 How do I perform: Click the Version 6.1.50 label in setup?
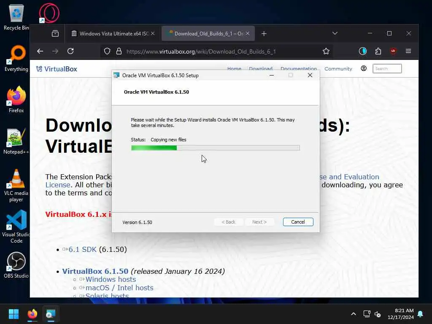[137, 222]
